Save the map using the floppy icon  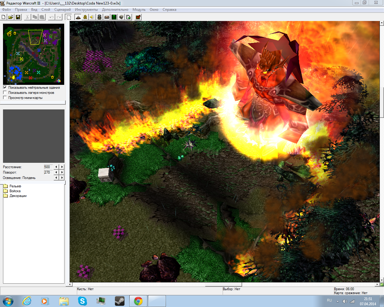[18, 17]
